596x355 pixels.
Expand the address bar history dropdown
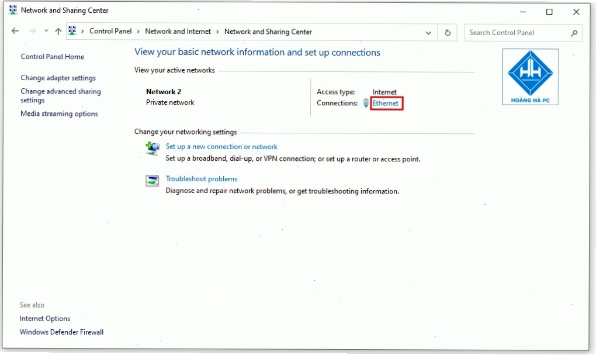[428, 33]
